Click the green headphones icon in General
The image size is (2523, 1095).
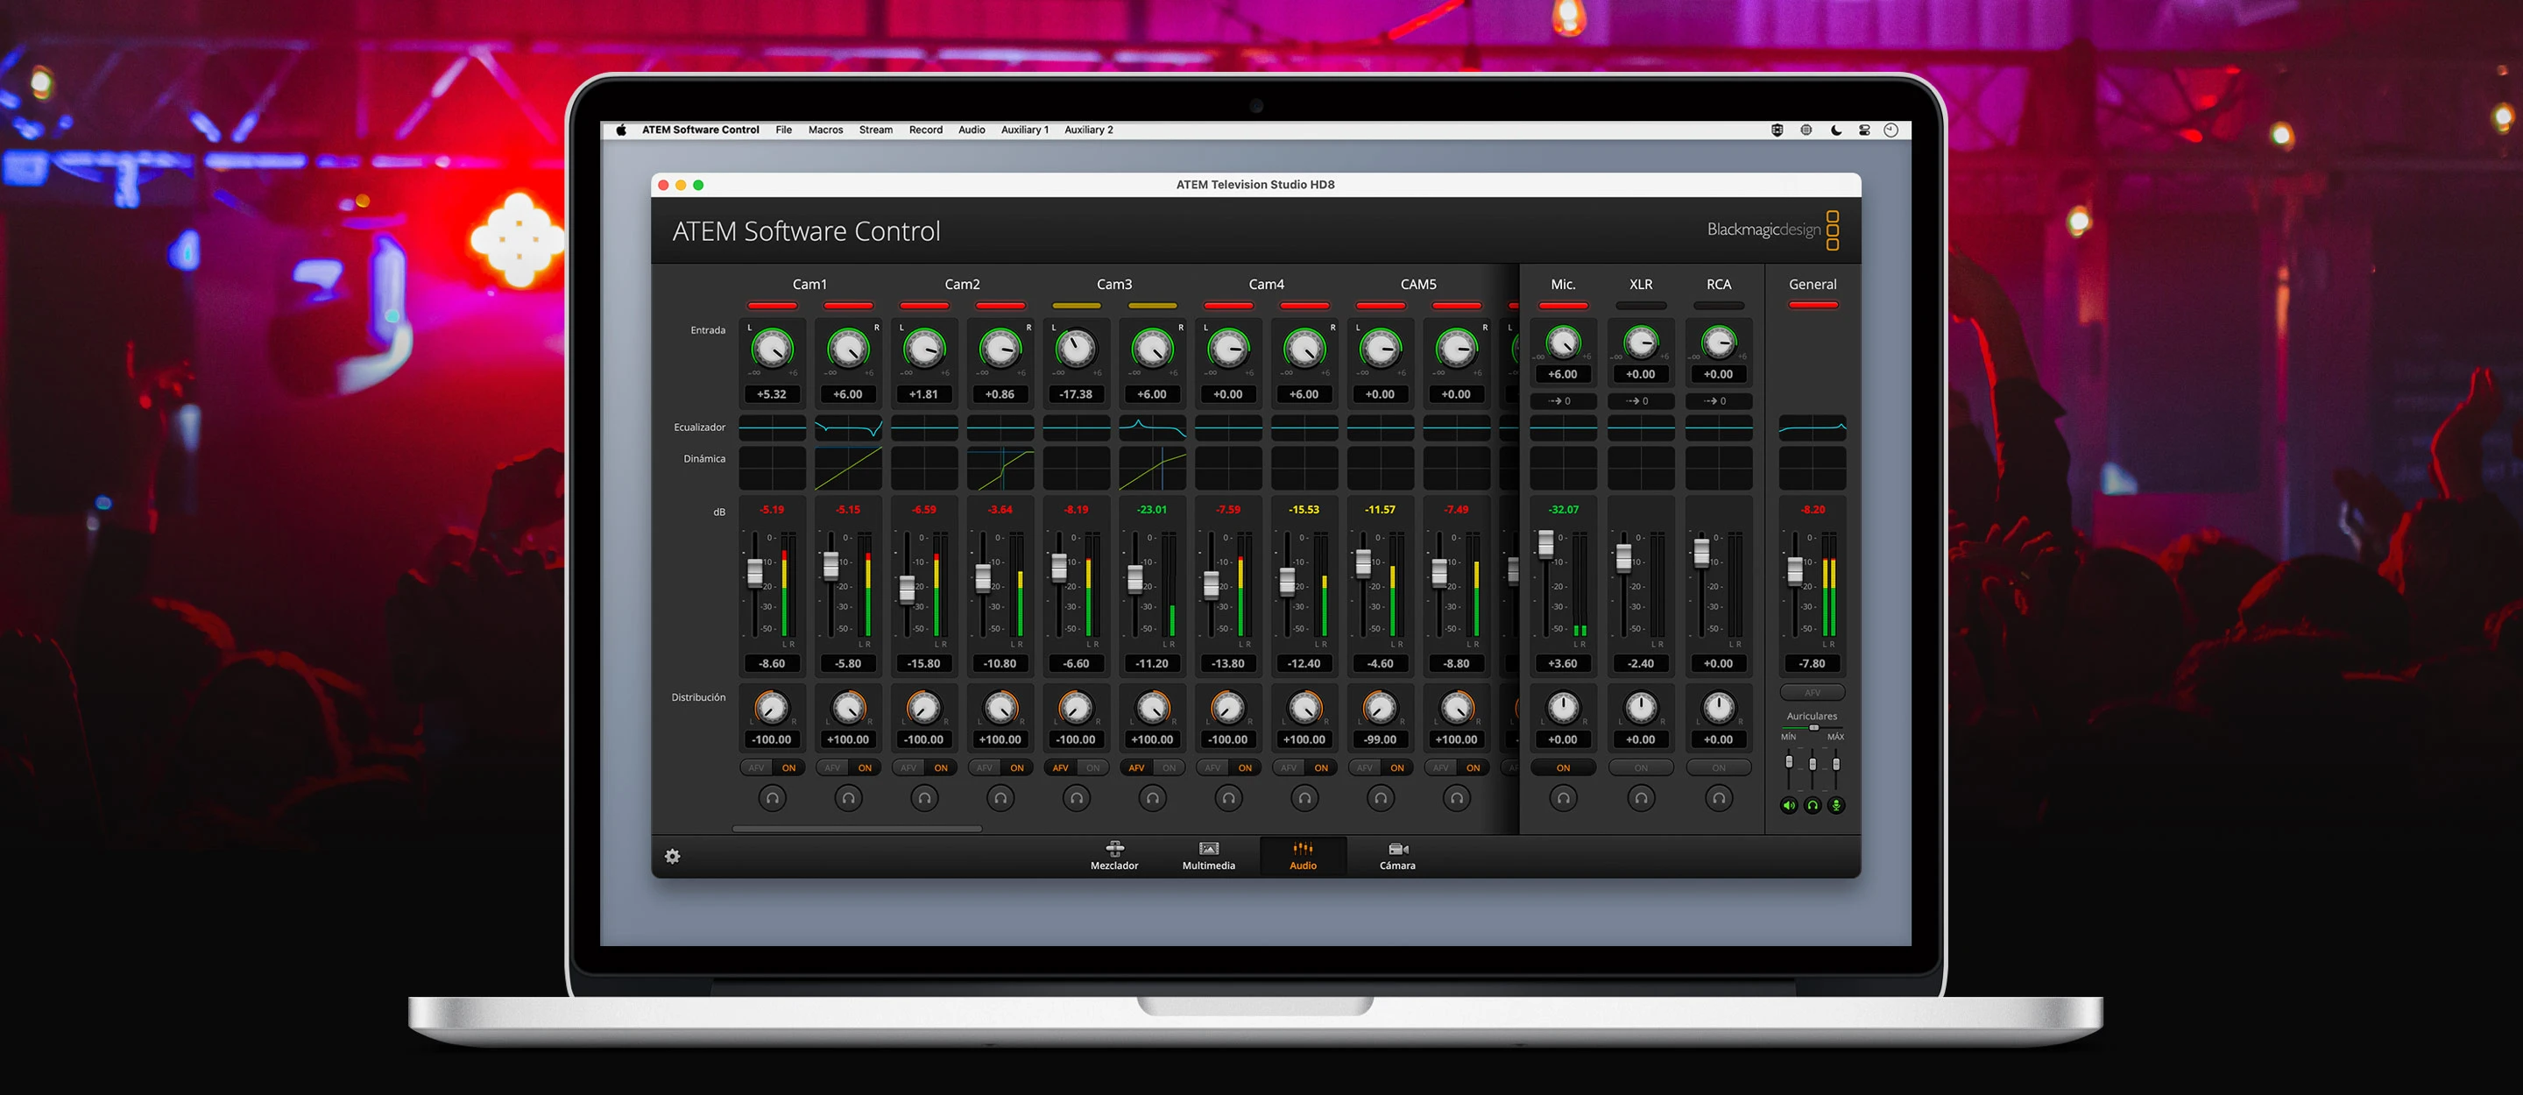tap(1812, 805)
